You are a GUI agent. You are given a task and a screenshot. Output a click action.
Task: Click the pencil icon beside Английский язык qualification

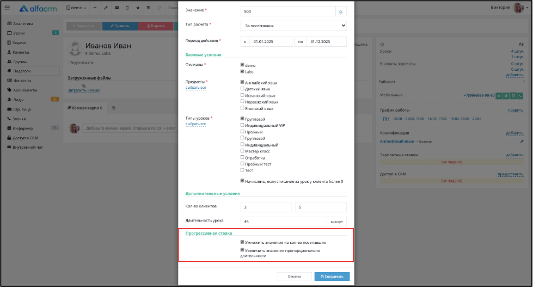click(522, 142)
